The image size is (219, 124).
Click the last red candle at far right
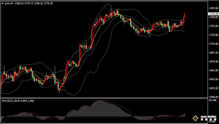point(184,18)
